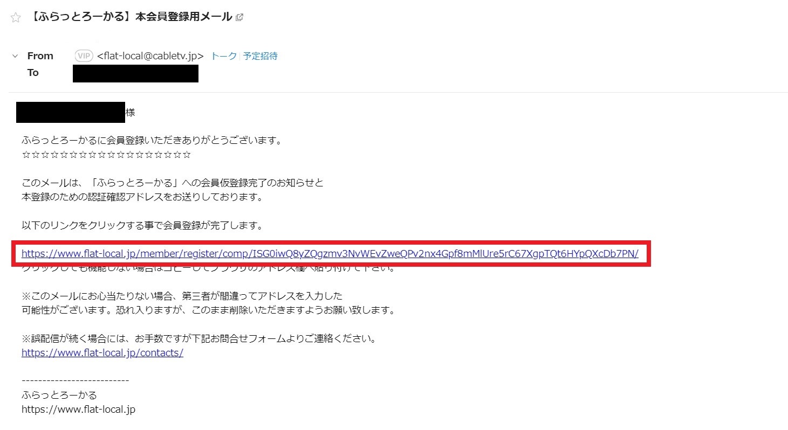The height and width of the screenshot is (430, 788).
Task: Collapse the From header details chevron
Action: click(x=15, y=56)
